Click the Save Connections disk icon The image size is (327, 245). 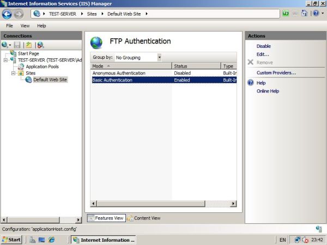[17, 45]
